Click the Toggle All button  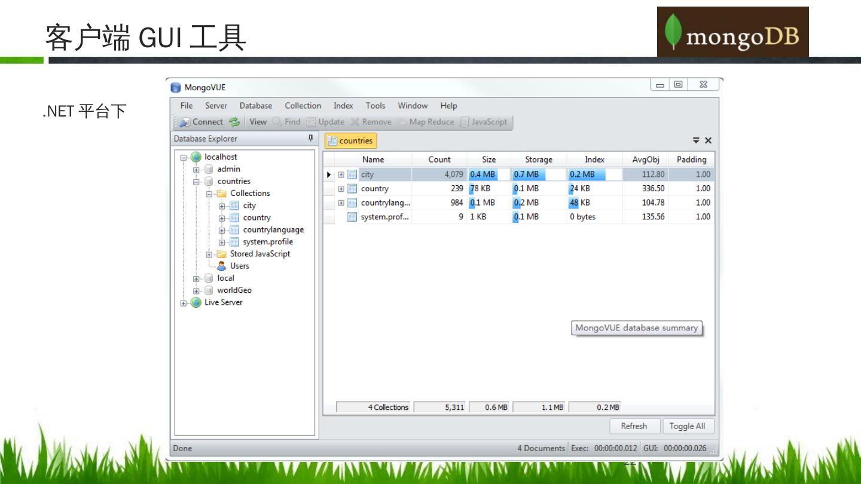[x=687, y=426]
